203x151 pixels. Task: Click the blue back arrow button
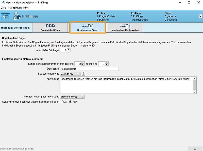tap(5, 16)
